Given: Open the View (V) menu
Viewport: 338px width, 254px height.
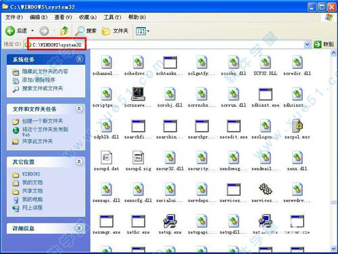Looking at the screenshot, I should (x=63, y=18).
